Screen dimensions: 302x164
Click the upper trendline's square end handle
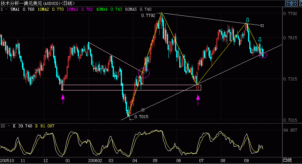262,25
